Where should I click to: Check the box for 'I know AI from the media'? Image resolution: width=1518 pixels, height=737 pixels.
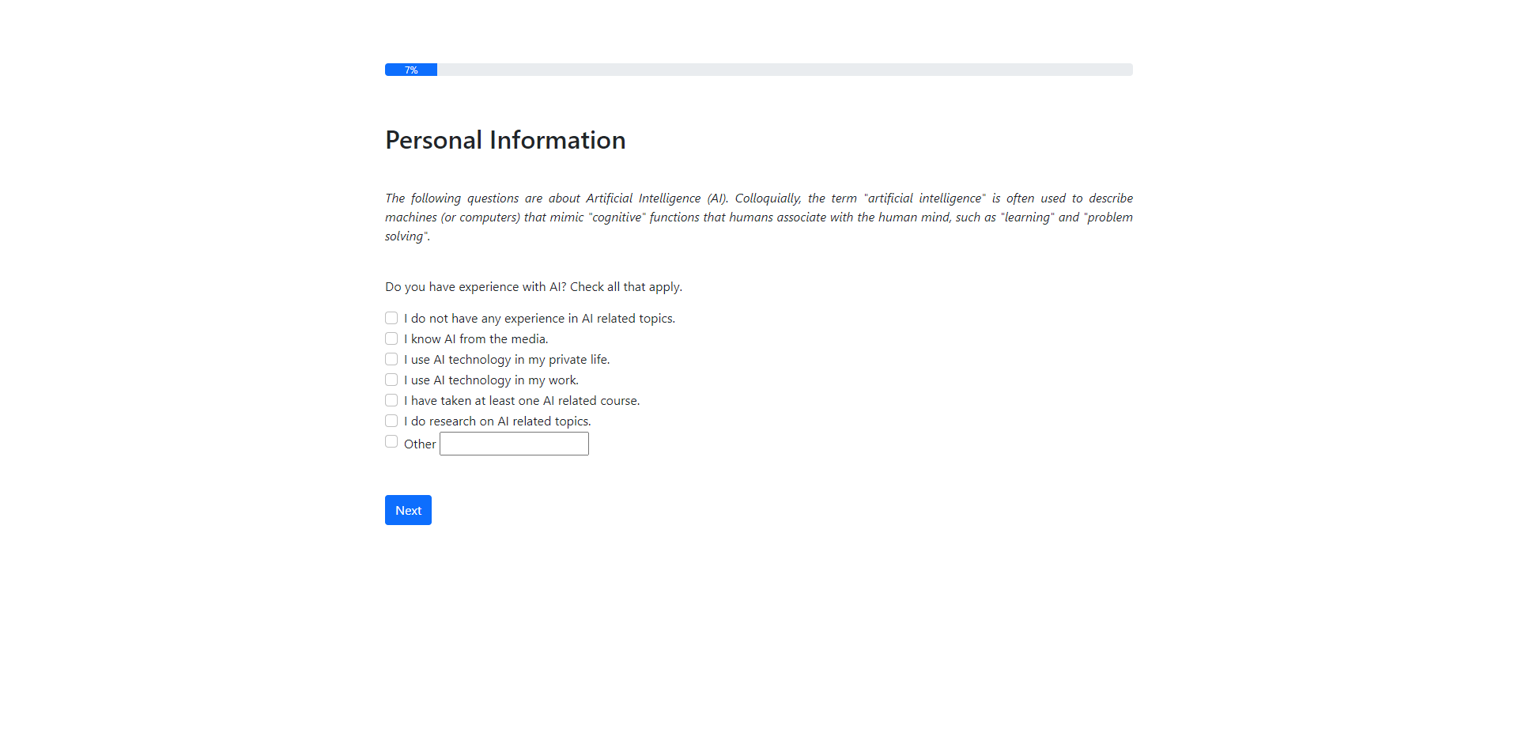tap(391, 338)
